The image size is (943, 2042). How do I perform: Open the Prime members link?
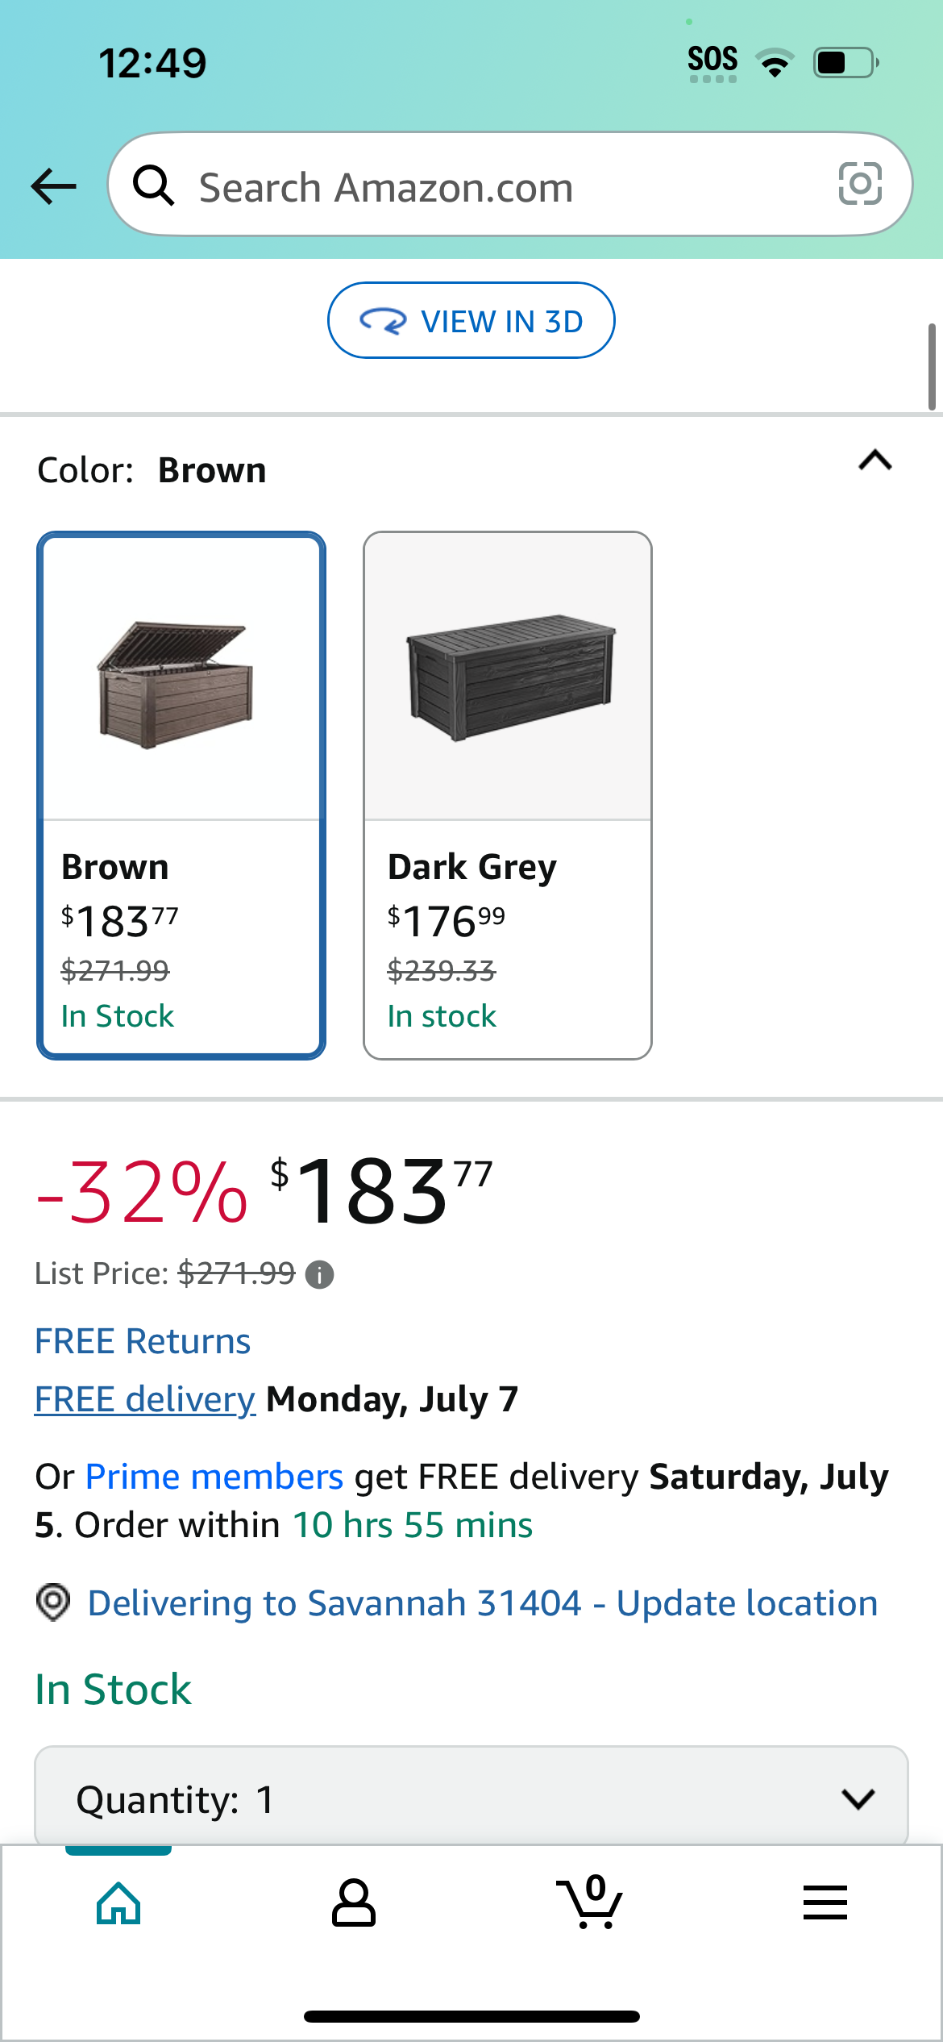[x=214, y=1477]
